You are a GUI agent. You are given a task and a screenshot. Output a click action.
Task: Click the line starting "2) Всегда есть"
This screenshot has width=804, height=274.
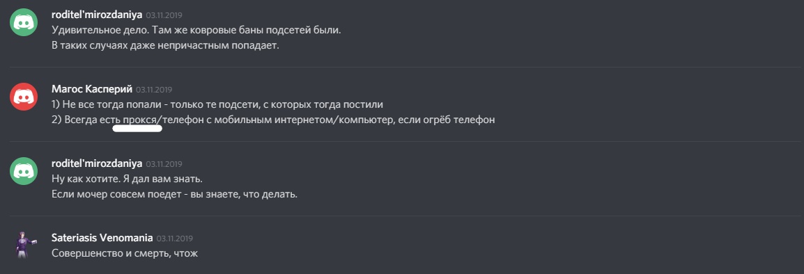point(273,120)
